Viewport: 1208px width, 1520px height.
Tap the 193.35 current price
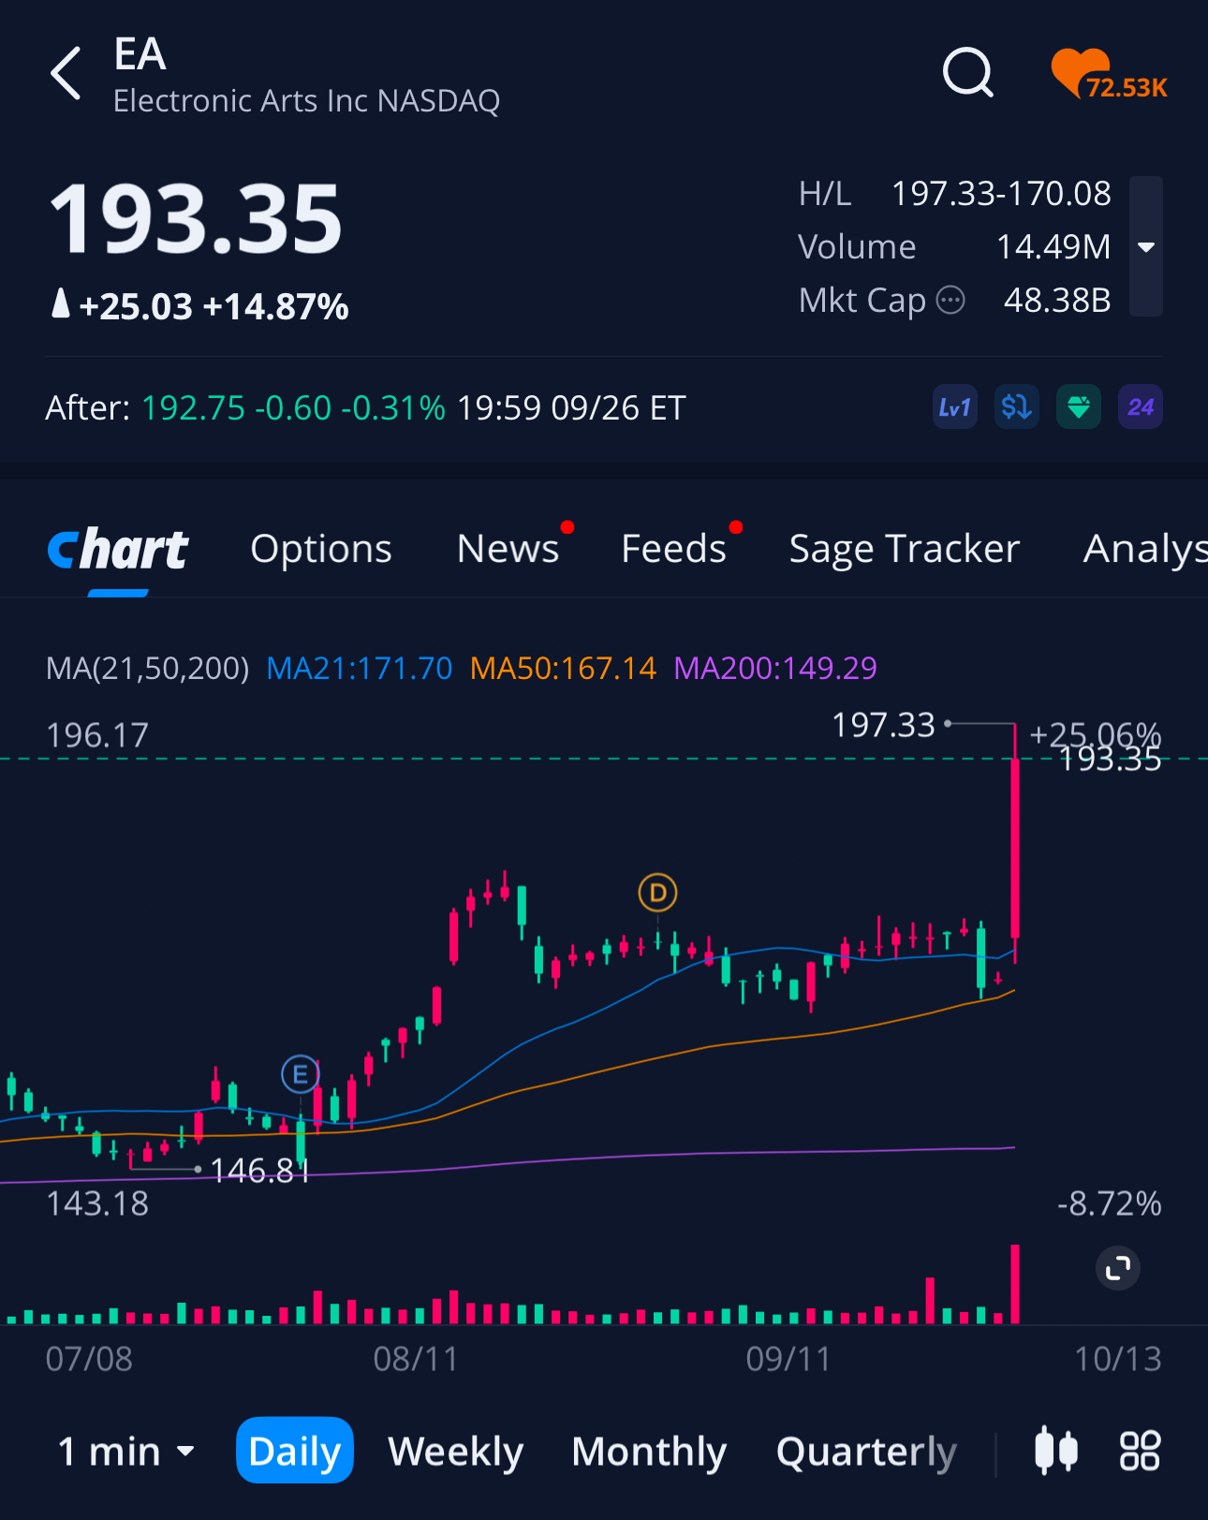[196, 219]
